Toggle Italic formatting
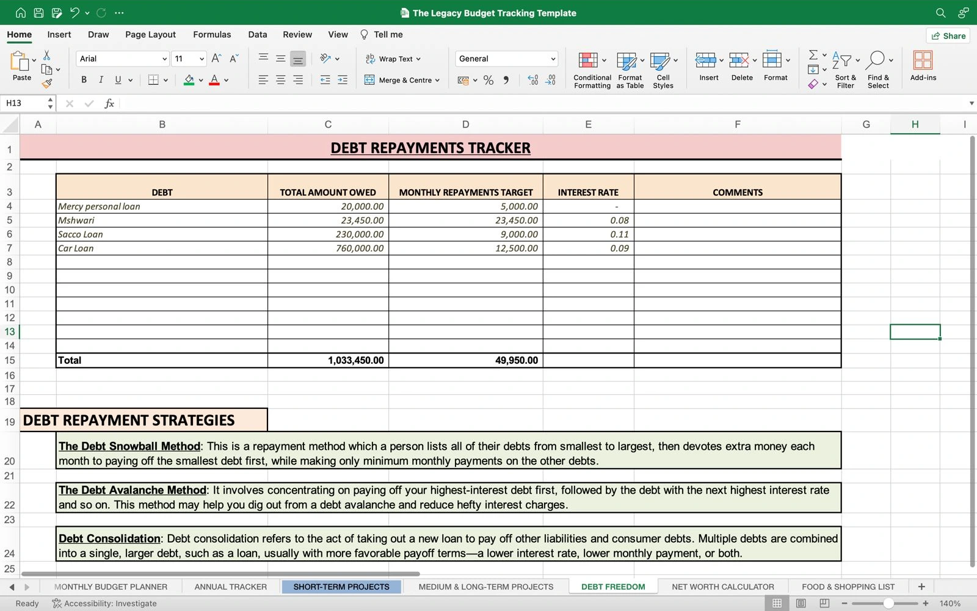Image resolution: width=977 pixels, height=611 pixels. tap(101, 80)
